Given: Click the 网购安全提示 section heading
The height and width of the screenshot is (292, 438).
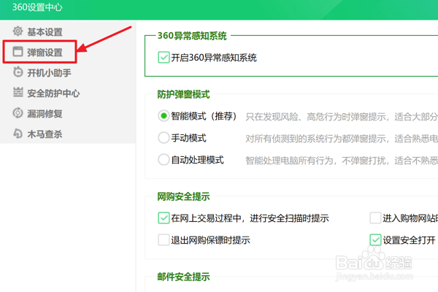Looking at the screenshot, I should click(x=183, y=196).
